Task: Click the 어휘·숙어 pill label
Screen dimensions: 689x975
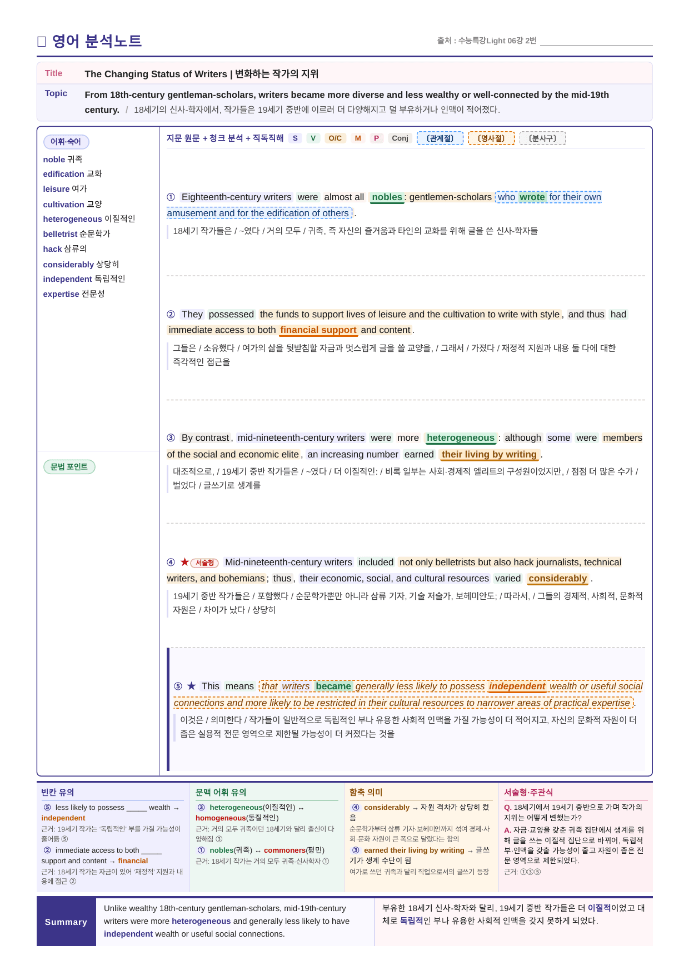Action: (66, 142)
